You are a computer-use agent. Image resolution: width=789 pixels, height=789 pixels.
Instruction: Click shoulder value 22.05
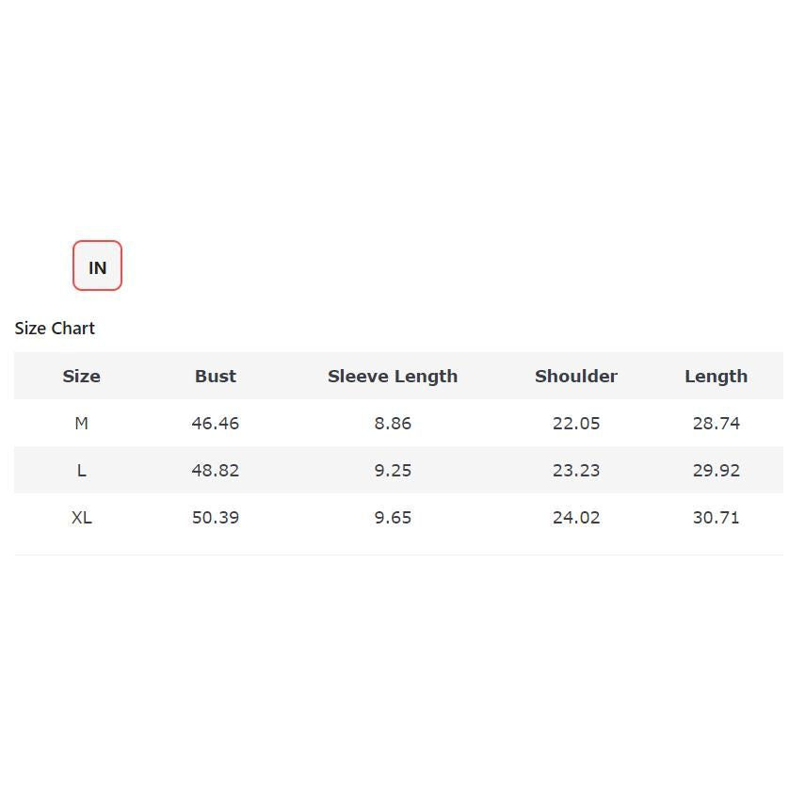pos(576,423)
